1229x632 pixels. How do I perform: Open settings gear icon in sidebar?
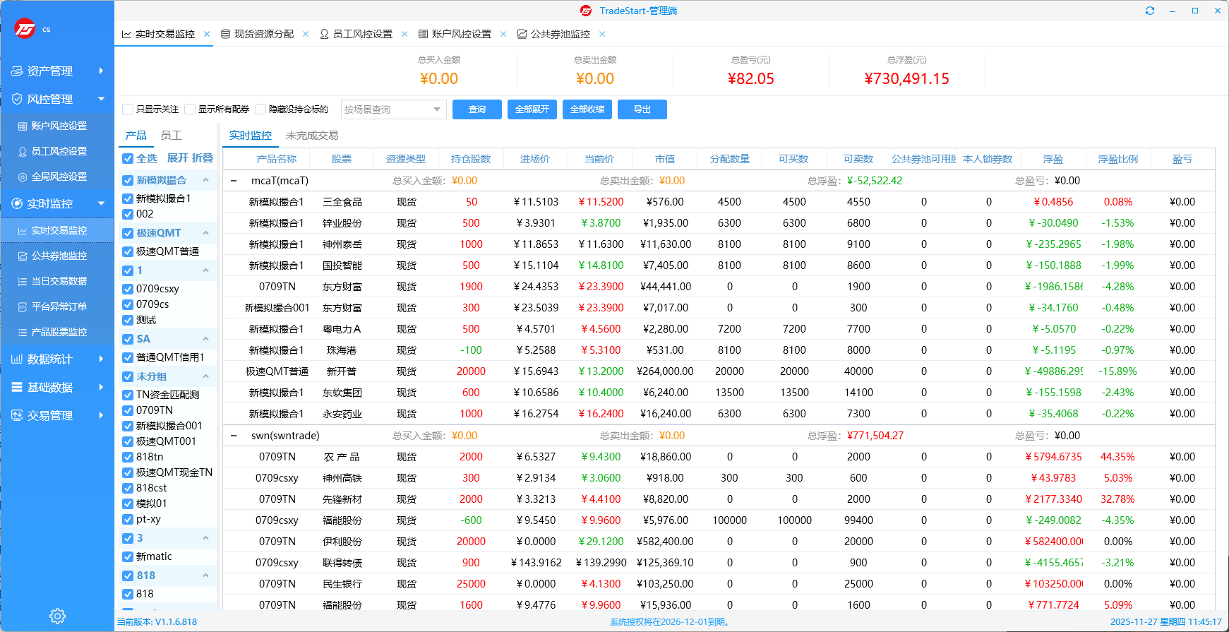pyautogui.click(x=57, y=616)
